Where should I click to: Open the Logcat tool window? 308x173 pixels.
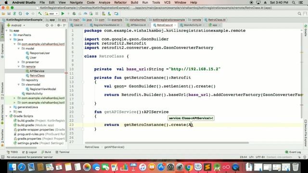[x=29, y=152]
